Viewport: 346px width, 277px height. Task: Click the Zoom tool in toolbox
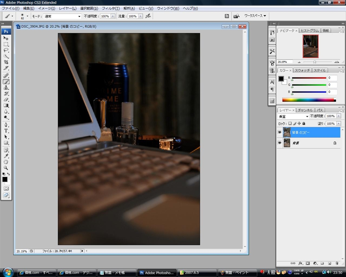6,168
